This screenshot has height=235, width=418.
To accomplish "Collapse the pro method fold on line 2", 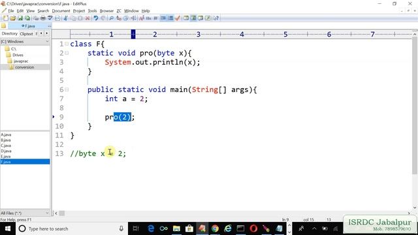I will coord(67,53).
